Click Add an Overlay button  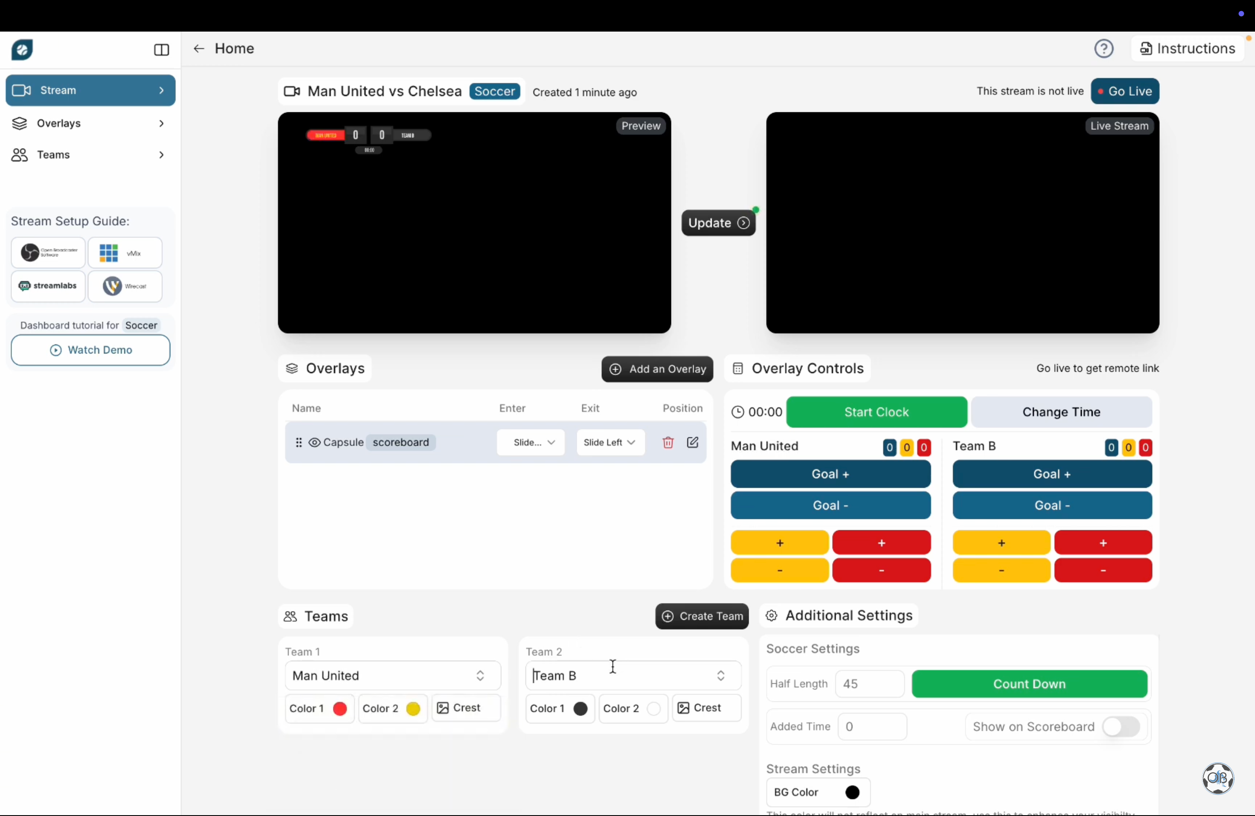tap(657, 369)
